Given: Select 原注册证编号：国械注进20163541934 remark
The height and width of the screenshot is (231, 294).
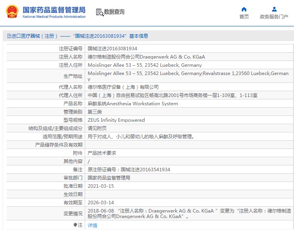Looking at the screenshot, I should pyautogui.click(x=129, y=169).
